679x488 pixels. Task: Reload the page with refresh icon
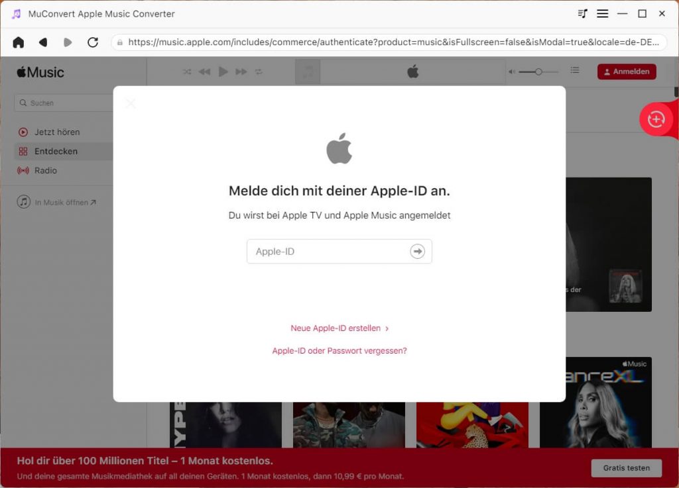93,42
